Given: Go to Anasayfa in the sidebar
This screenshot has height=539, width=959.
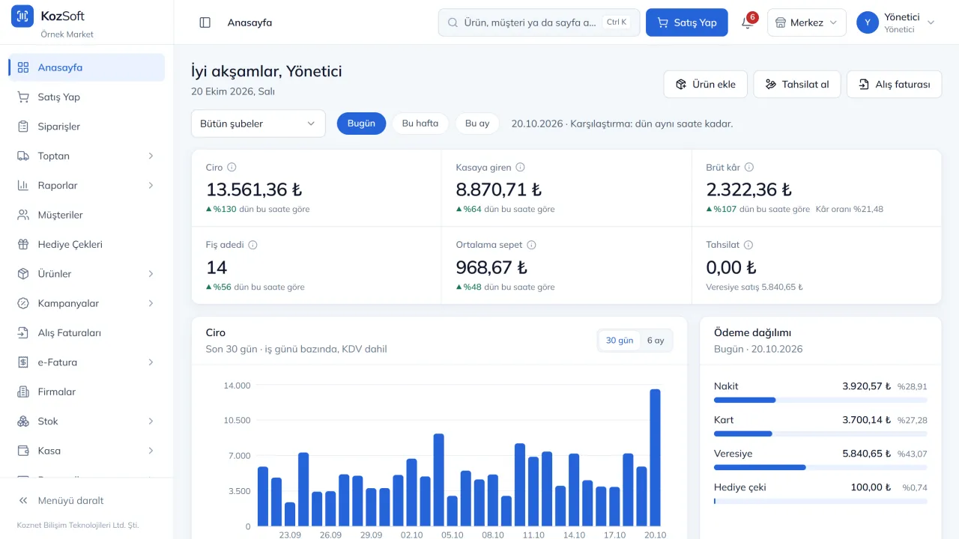Looking at the screenshot, I should pos(87,67).
